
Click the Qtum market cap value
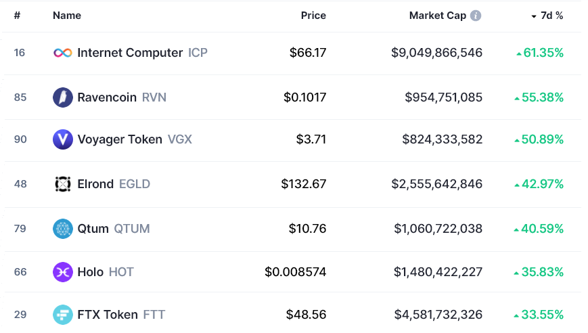[x=438, y=229]
